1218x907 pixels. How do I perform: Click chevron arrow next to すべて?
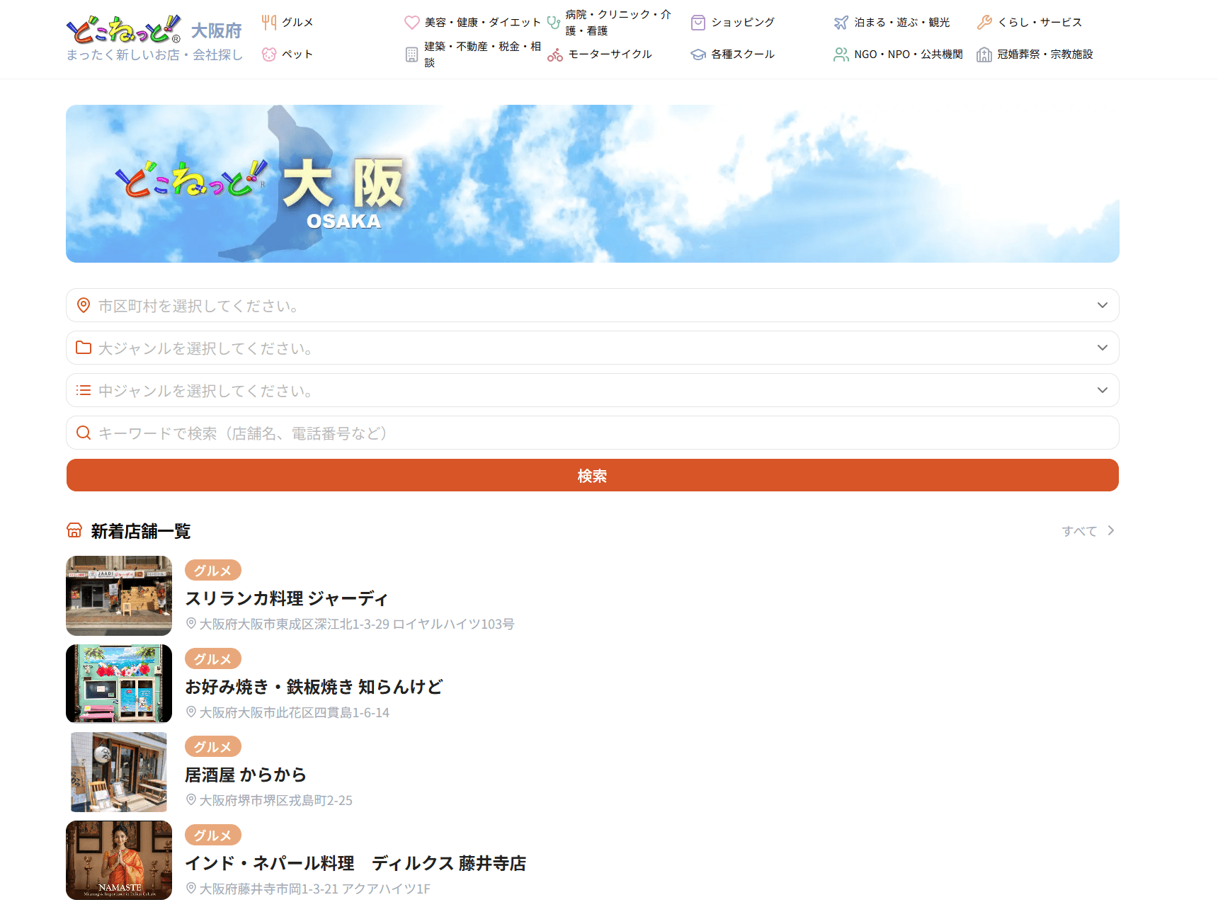click(1111, 530)
